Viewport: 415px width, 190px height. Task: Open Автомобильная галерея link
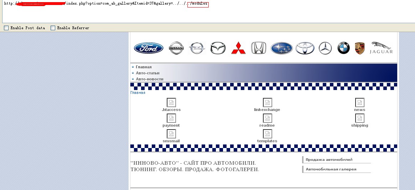[331, 169]
